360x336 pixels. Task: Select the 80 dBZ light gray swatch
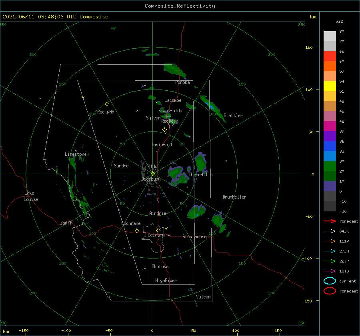click(330, 36)
